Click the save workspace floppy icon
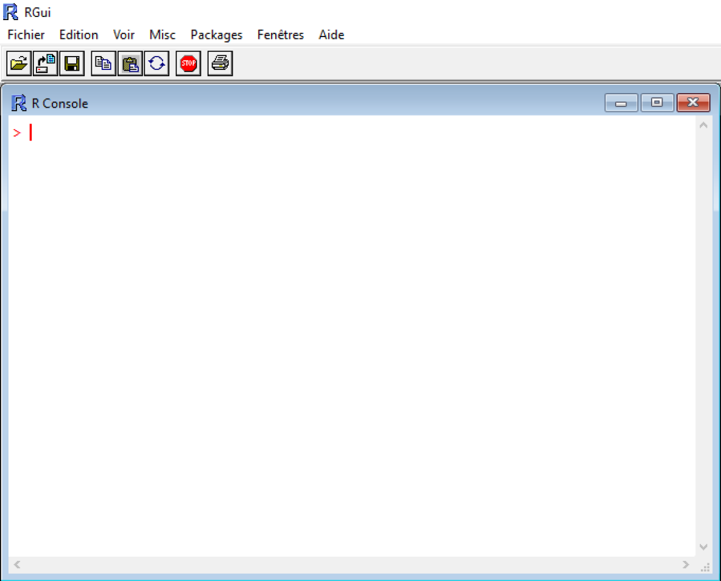 (x=72, y=63)
